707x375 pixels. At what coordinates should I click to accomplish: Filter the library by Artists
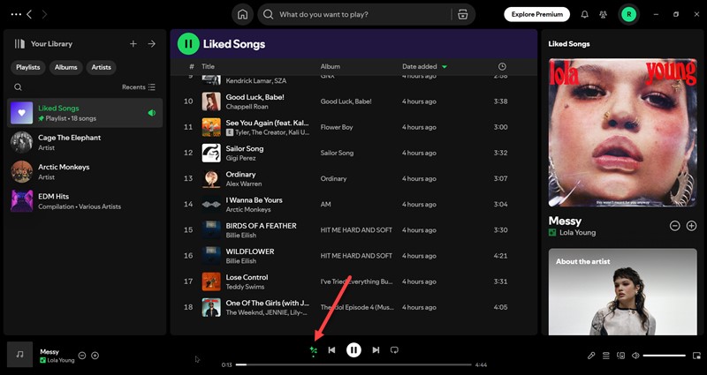click(x=101, y=67)
